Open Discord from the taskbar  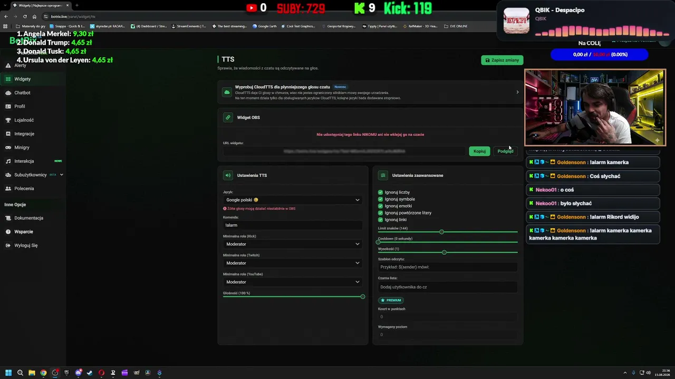point(78,373)
